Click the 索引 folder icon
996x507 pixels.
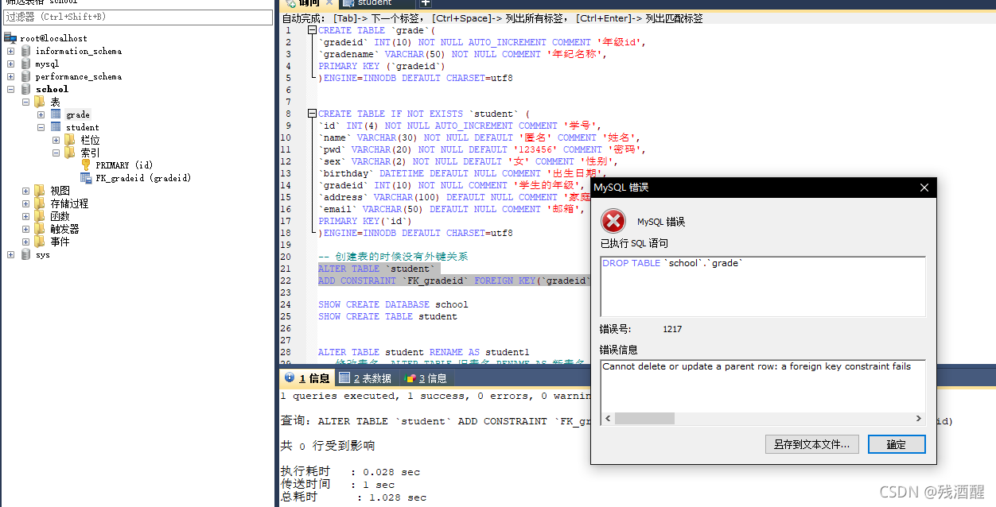[71, 153]
